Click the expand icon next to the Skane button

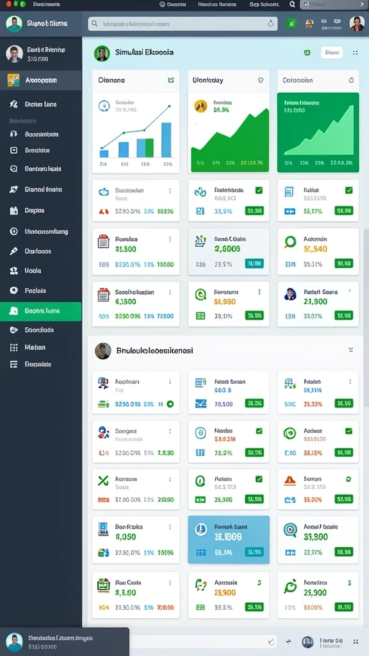click(355, 53)
